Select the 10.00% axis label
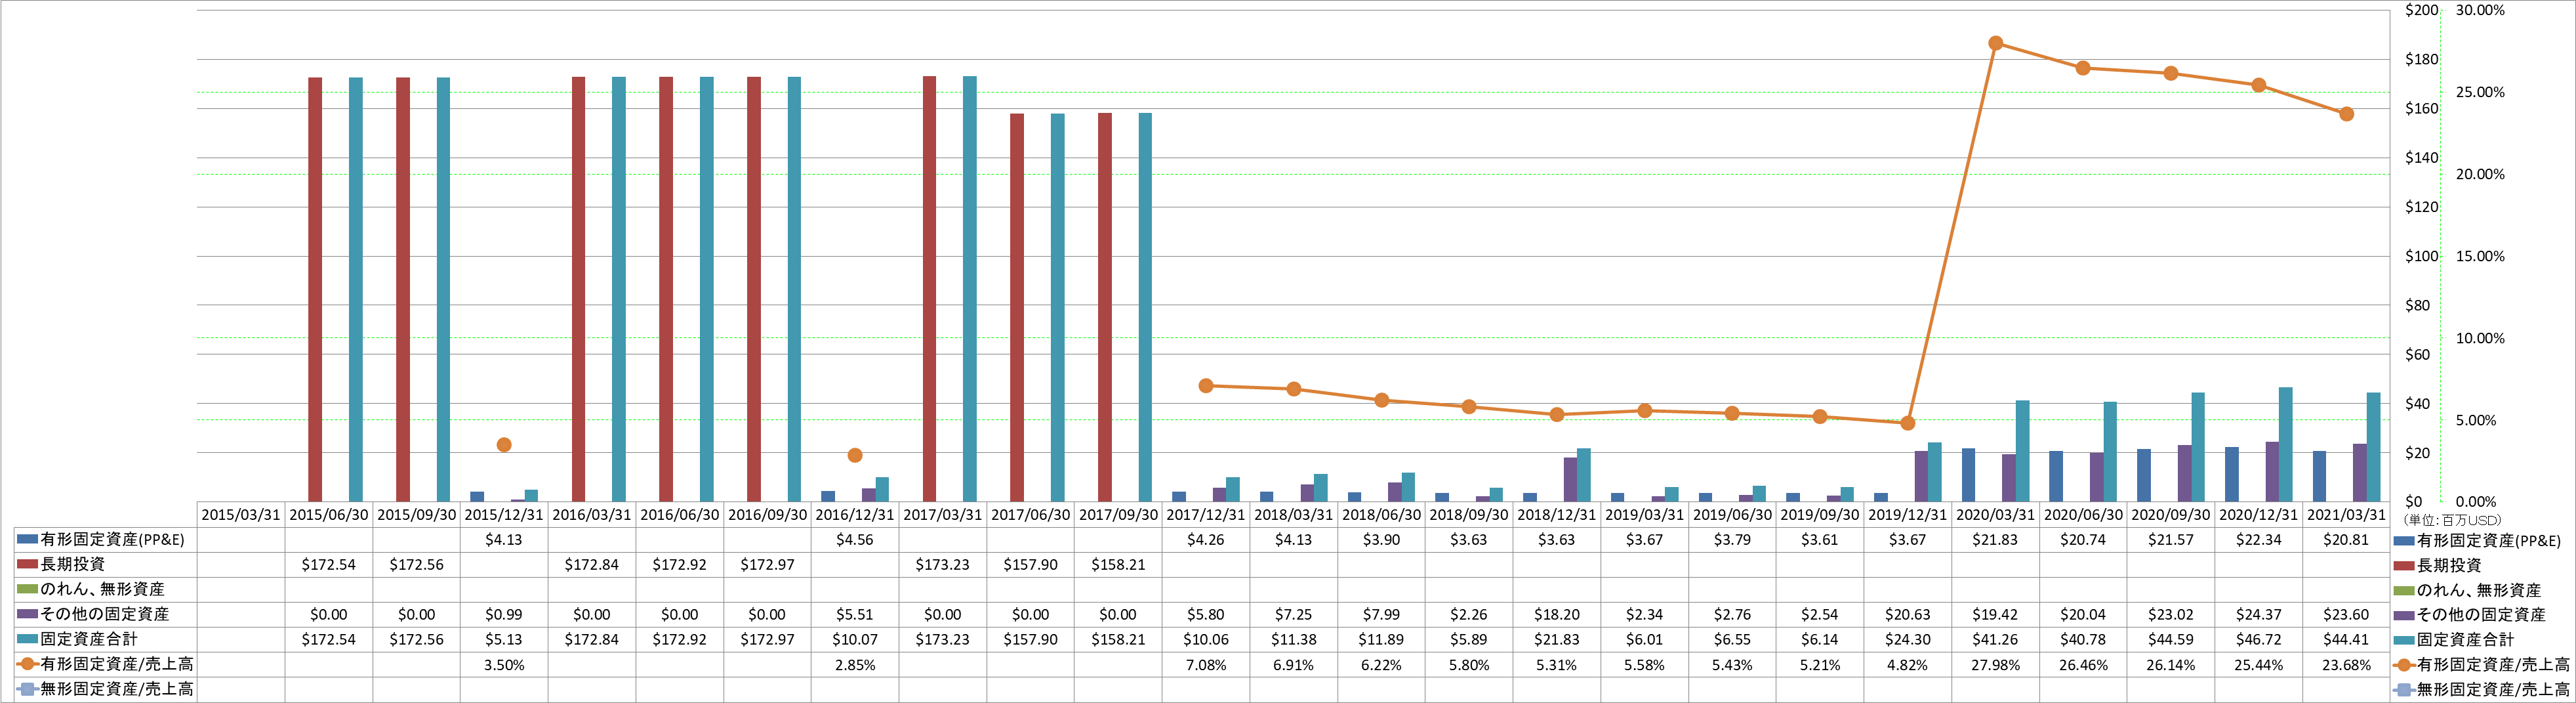This screenshot has width=2576, height=703. pyautogui.click(x=2480, y=338)
